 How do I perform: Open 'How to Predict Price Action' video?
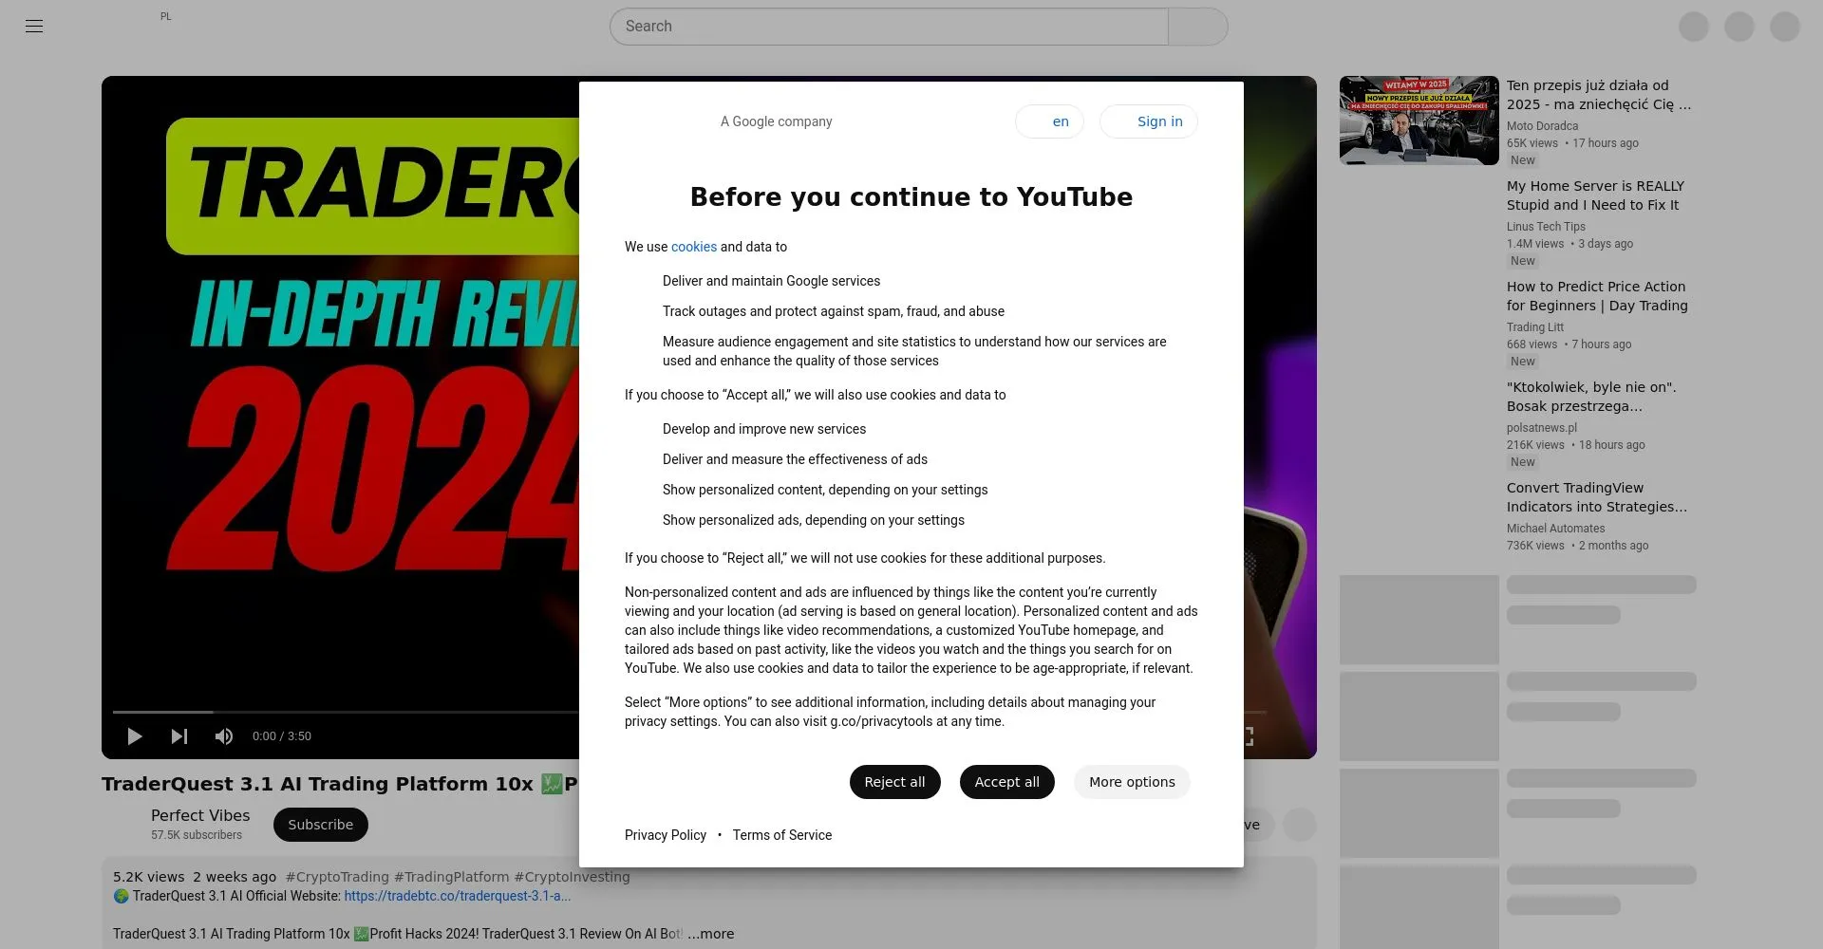point(1597,296)
